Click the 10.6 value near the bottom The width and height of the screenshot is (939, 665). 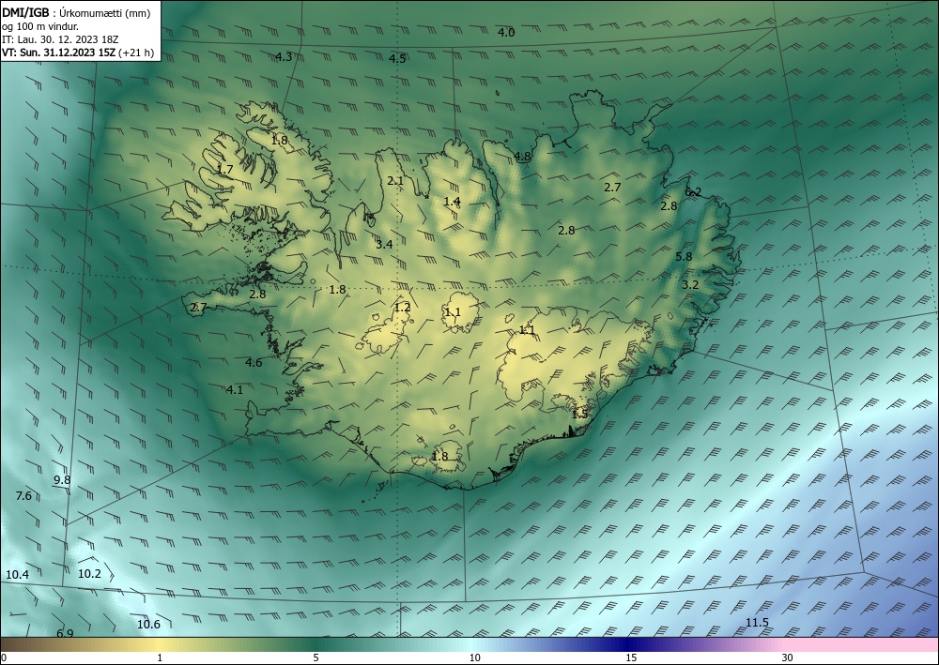148,625
